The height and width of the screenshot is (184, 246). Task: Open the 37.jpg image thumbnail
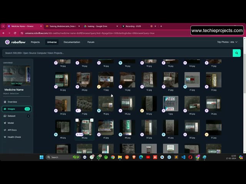(x=214, y=80)
